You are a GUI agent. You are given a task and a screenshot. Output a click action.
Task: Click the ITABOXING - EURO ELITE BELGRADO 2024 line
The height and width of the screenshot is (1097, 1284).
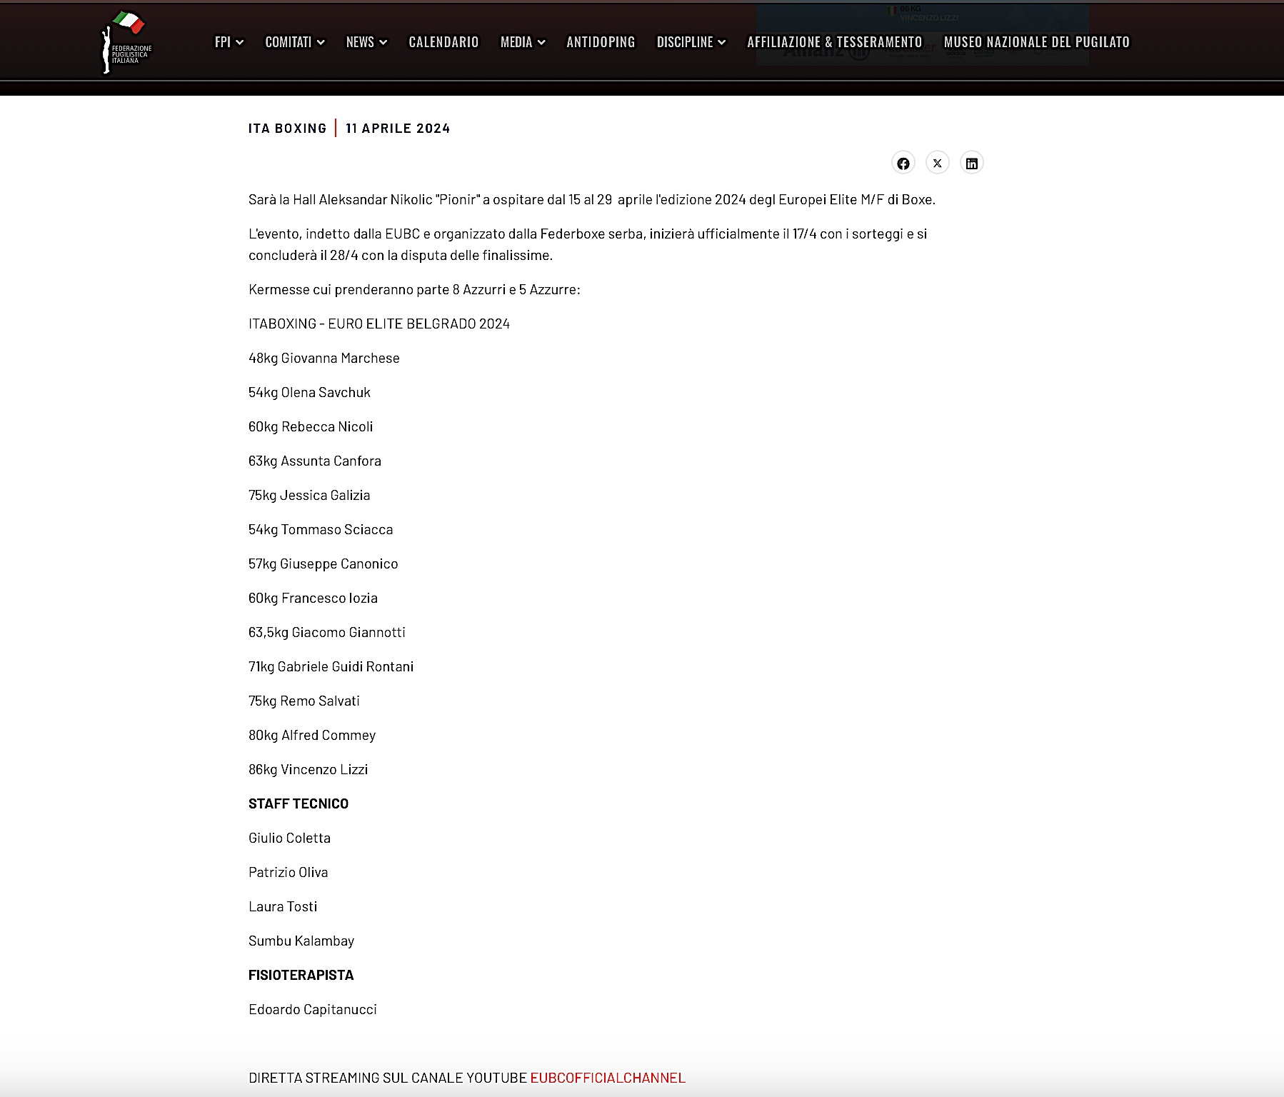pyautogui.click(x=378, y=324)
